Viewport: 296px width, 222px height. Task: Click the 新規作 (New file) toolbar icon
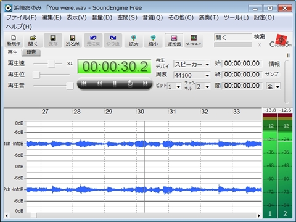pos(14,41)
